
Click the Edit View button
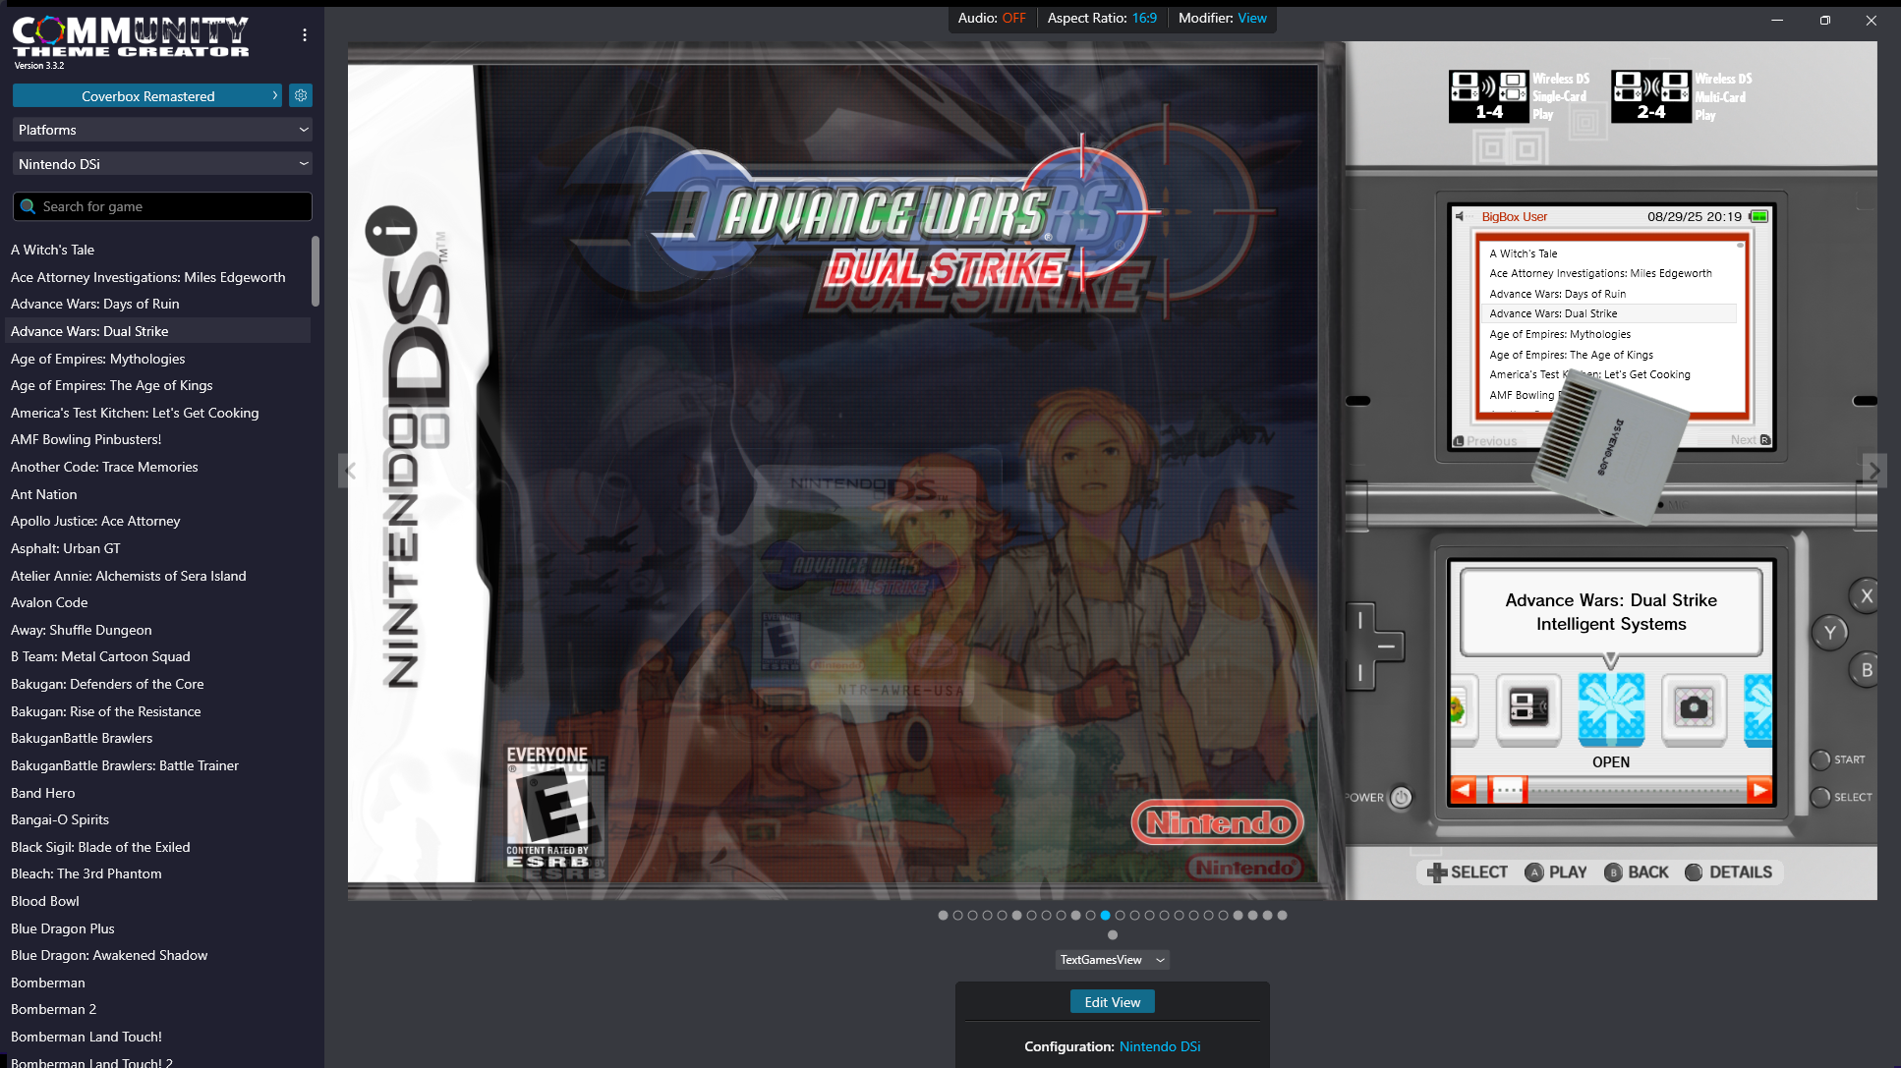click(x=1113, y=1002)
